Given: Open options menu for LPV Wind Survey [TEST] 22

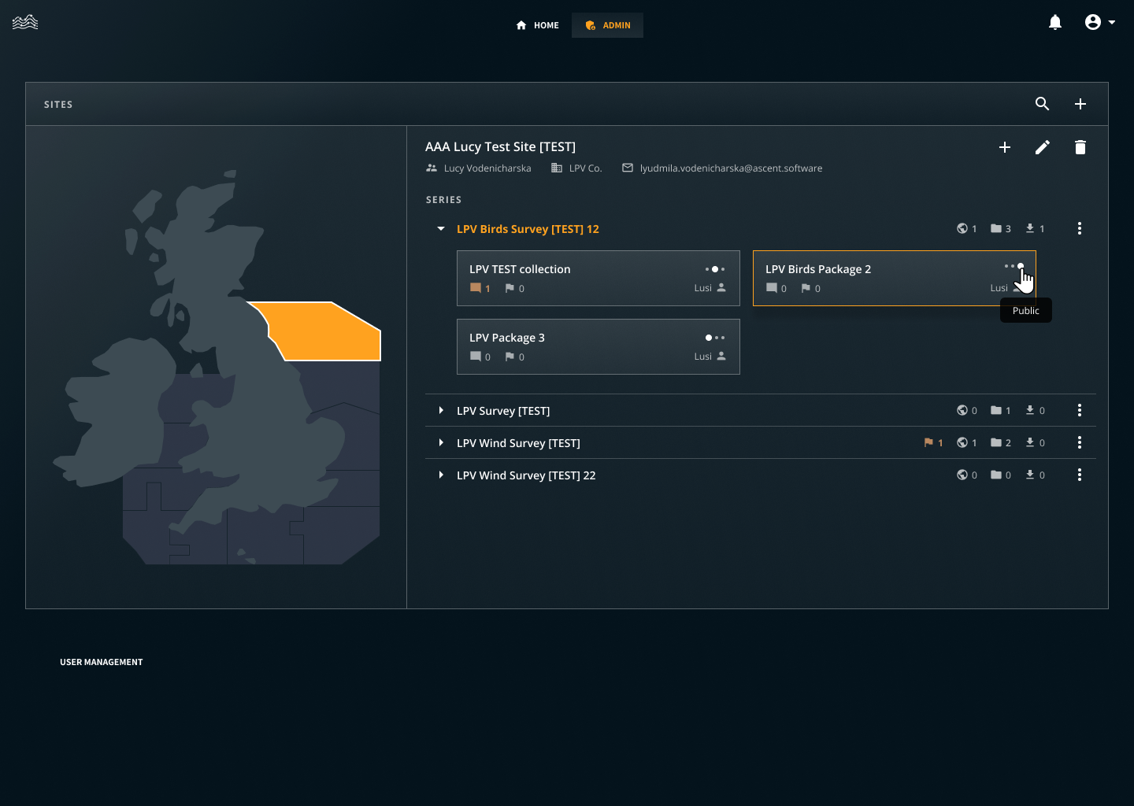Looking at the screenshot, I should tap(1080, 475).
